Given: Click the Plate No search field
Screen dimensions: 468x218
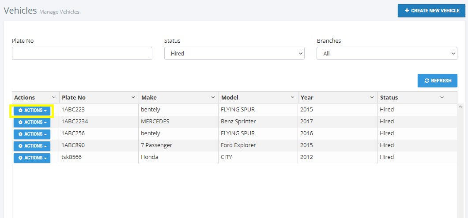Looking at the screenshot, I should (82, 53).
